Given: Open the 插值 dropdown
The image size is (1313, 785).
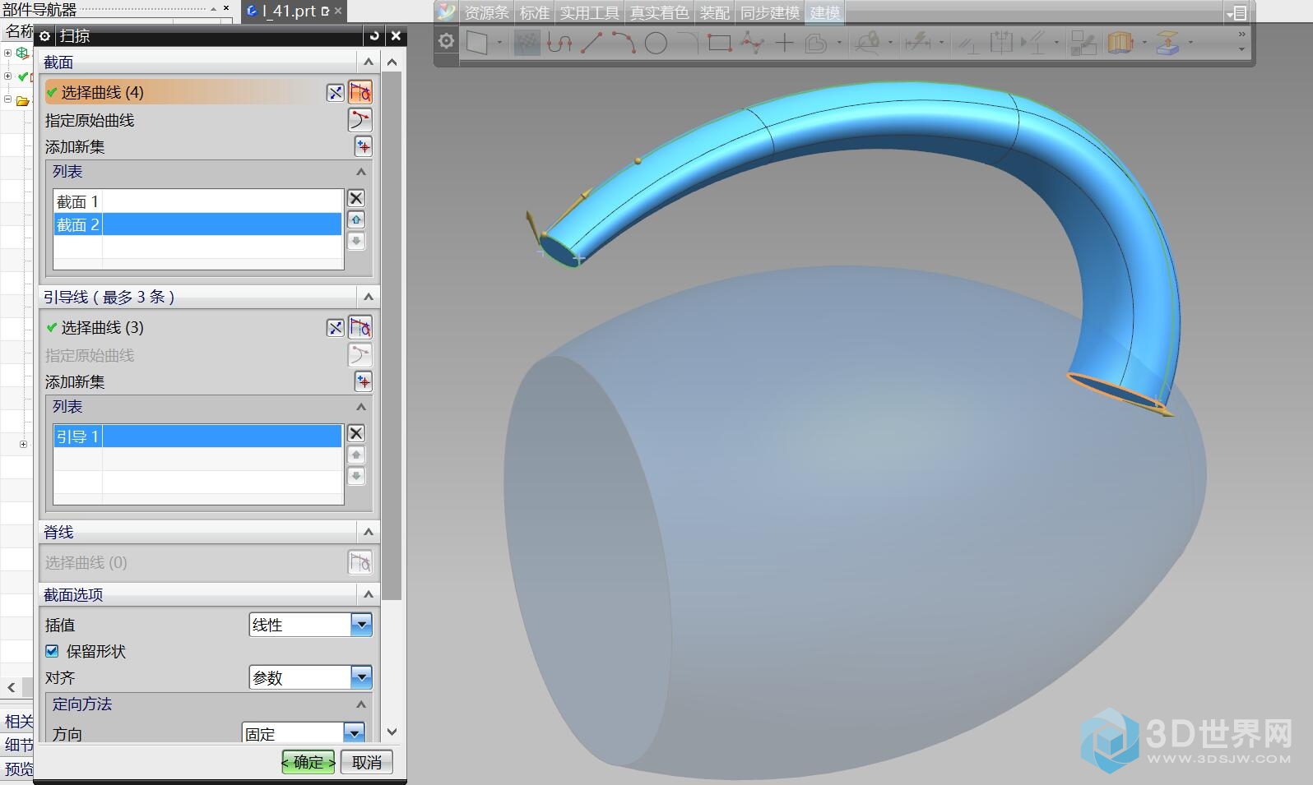Looking at the screenshot, I should [x=361, y=626].
